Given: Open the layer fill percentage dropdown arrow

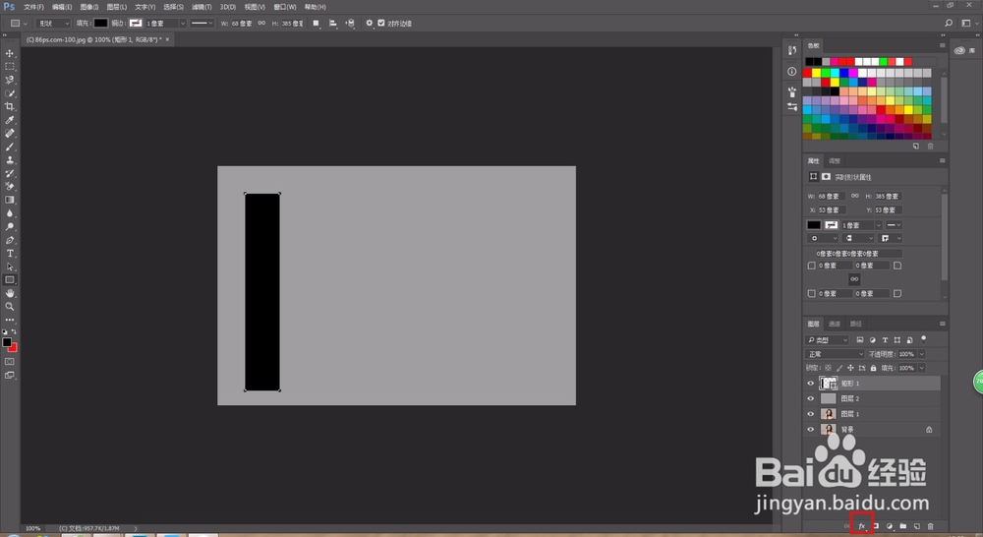Looking at the screenshot, I should [921, 368].
